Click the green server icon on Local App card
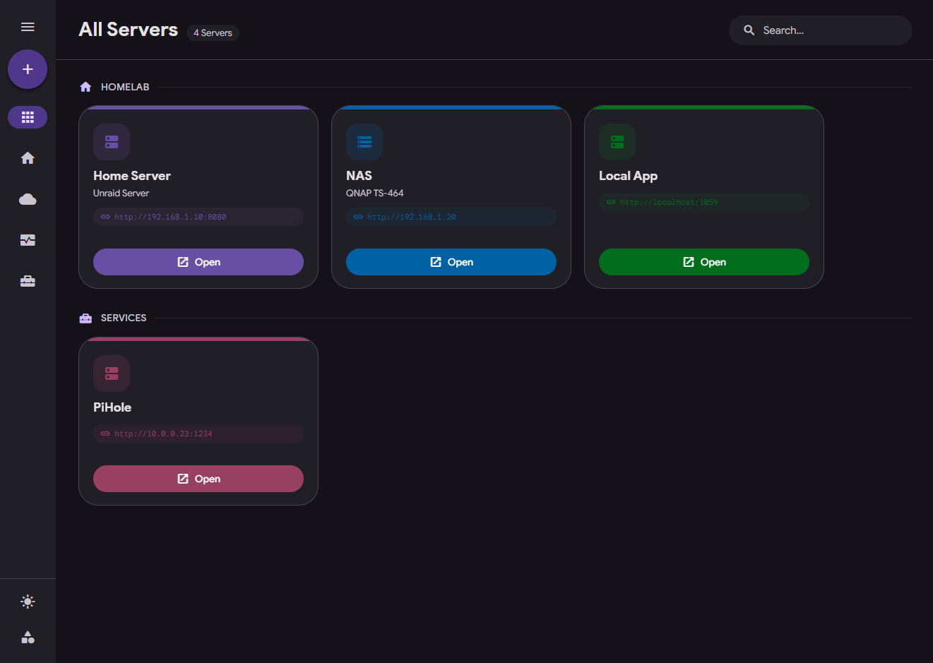 [x=617, y=141]
